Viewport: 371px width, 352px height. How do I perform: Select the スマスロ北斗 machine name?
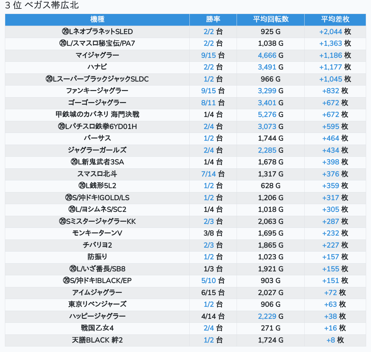click(97, 174)
